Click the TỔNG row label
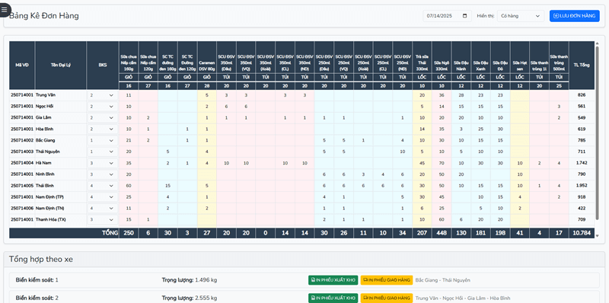 110,233
